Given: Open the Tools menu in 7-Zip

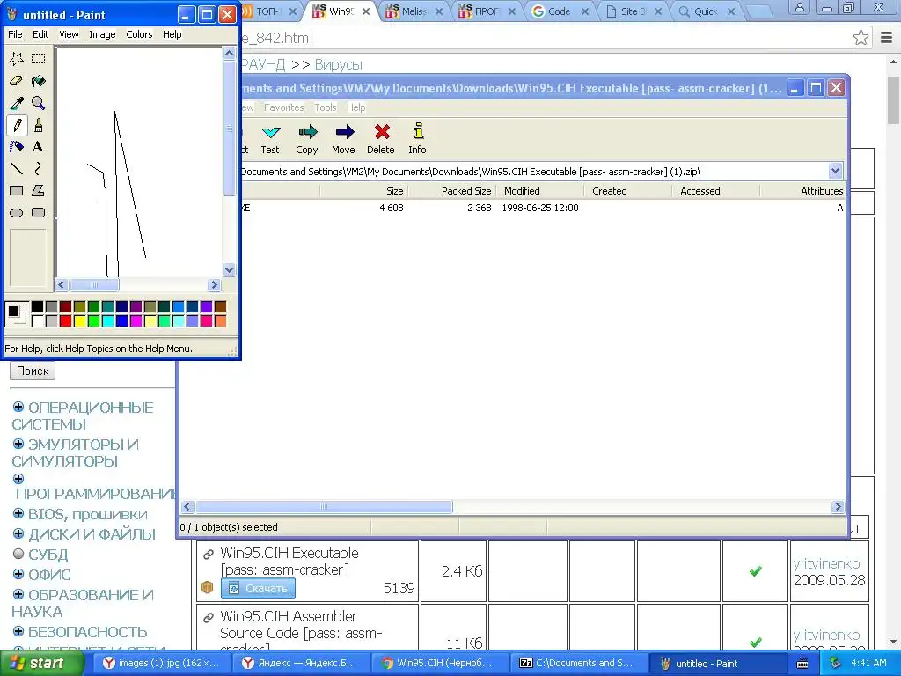Looking at the screenshot, I should (x=326, y=107).
